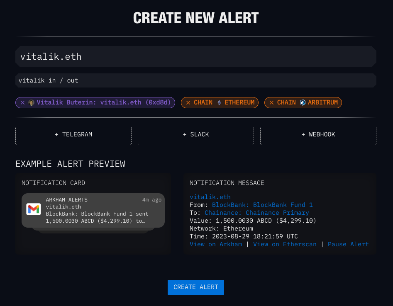Image resolution: width=393 pixels, height=306 pixels.
Task: Select the Chain Ethereum chip label
Action: pyautogui.click(x=224, y=102)
